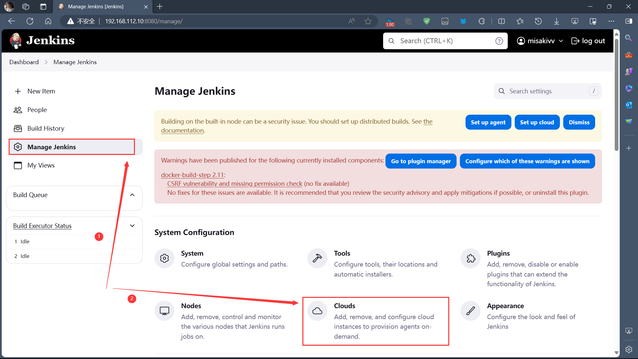
Task: Open the Manage Jenkins [Jenkins] browser tab
Action: [103, 7]
